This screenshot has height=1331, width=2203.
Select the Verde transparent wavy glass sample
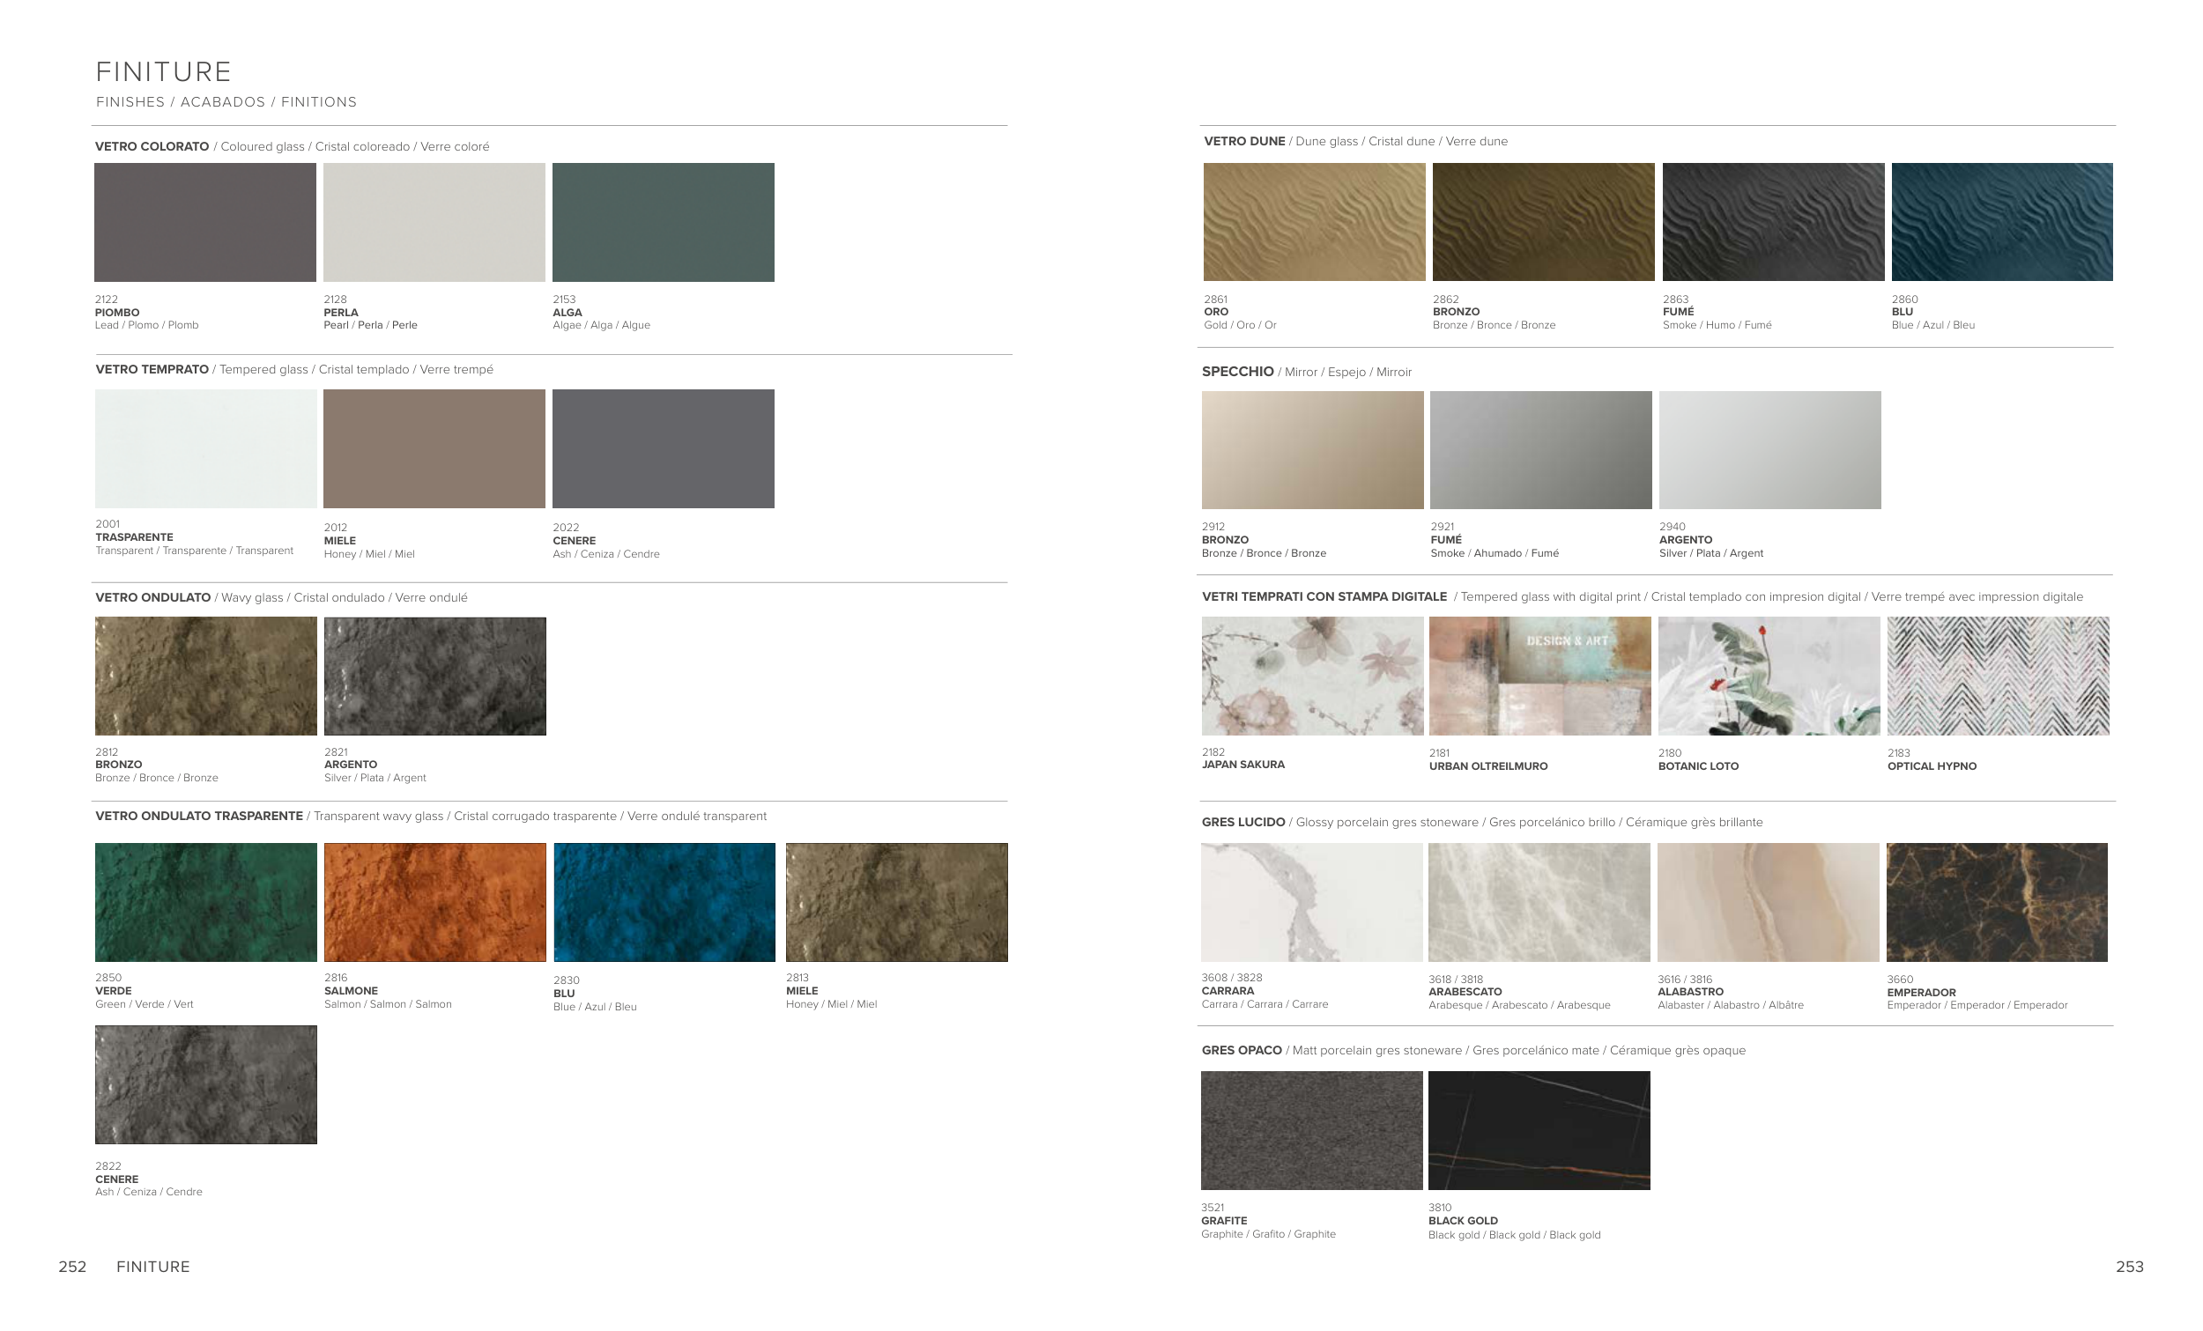[x=205, y=902]
